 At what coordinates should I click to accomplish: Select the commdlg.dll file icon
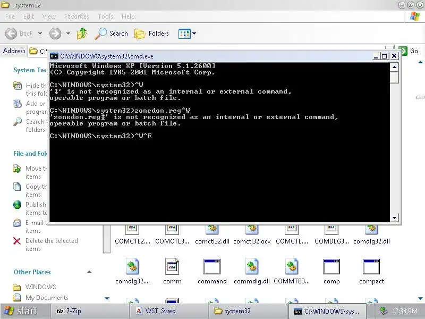click(252, 266)
